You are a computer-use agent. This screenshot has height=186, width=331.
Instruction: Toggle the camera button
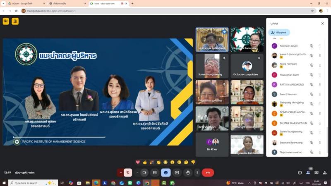(144, 172)
